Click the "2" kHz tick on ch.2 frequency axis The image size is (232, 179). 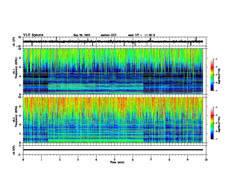pyautogui.click(x=21, y=134)
